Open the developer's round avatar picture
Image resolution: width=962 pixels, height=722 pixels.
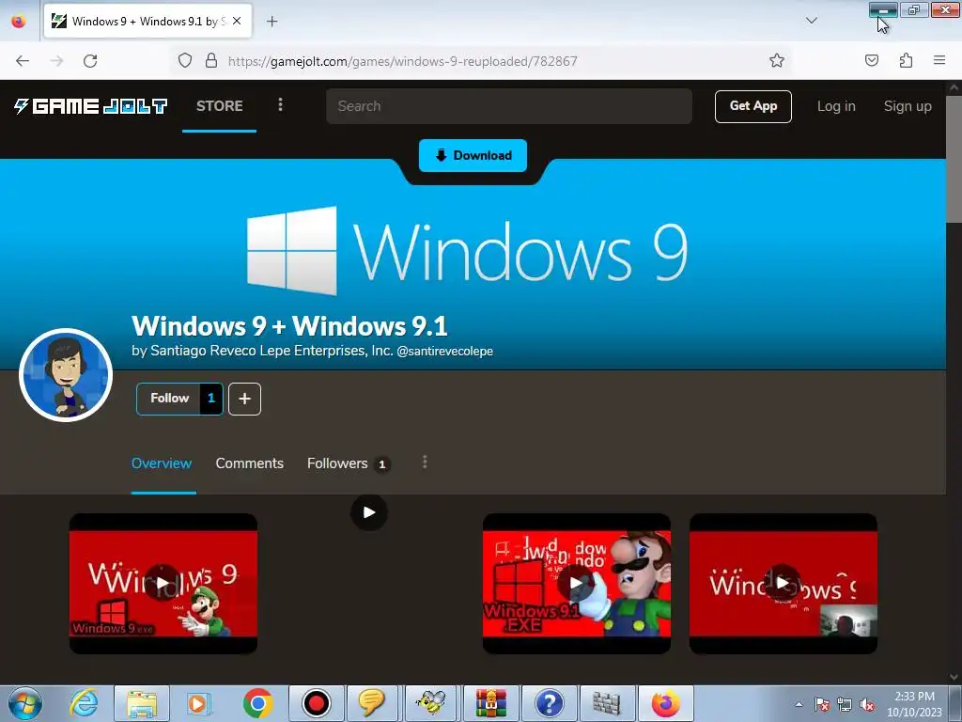tap(66, 375)
